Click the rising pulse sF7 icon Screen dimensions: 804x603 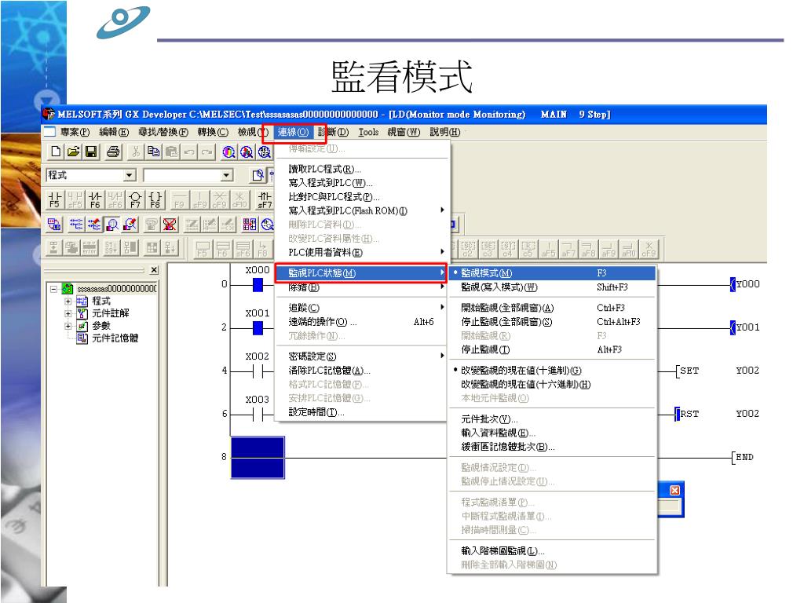point(265,199)
